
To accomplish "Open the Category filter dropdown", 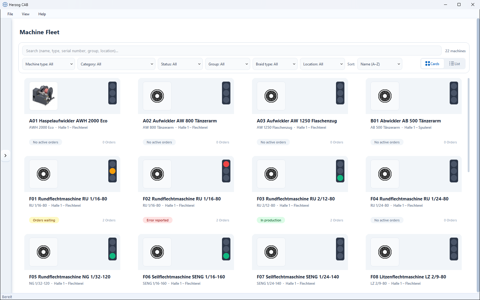I will point(116,64).
